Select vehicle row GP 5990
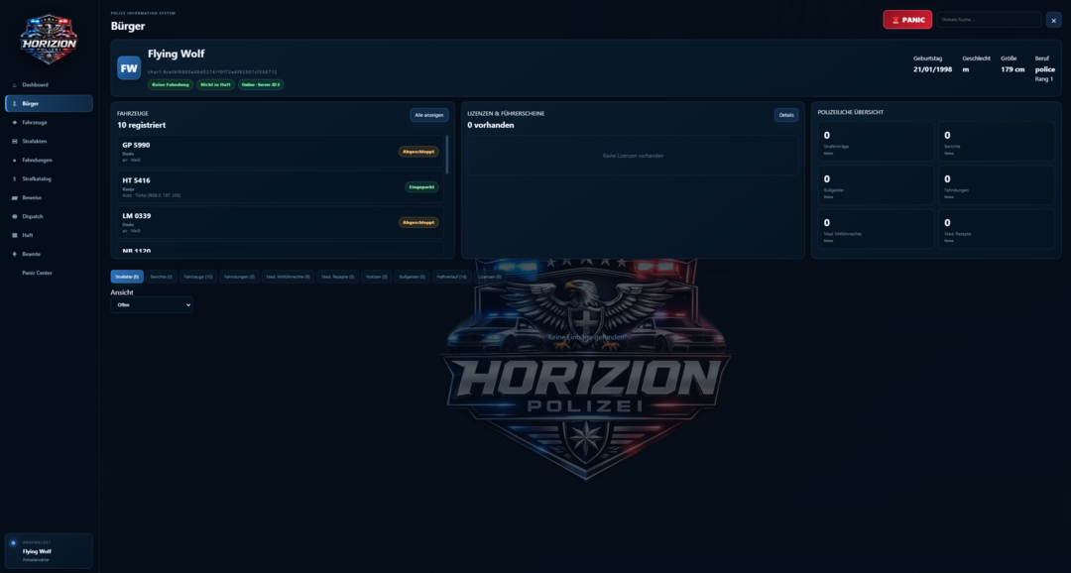This screenshot has width=1071, height=573. (x=281, y=152)
